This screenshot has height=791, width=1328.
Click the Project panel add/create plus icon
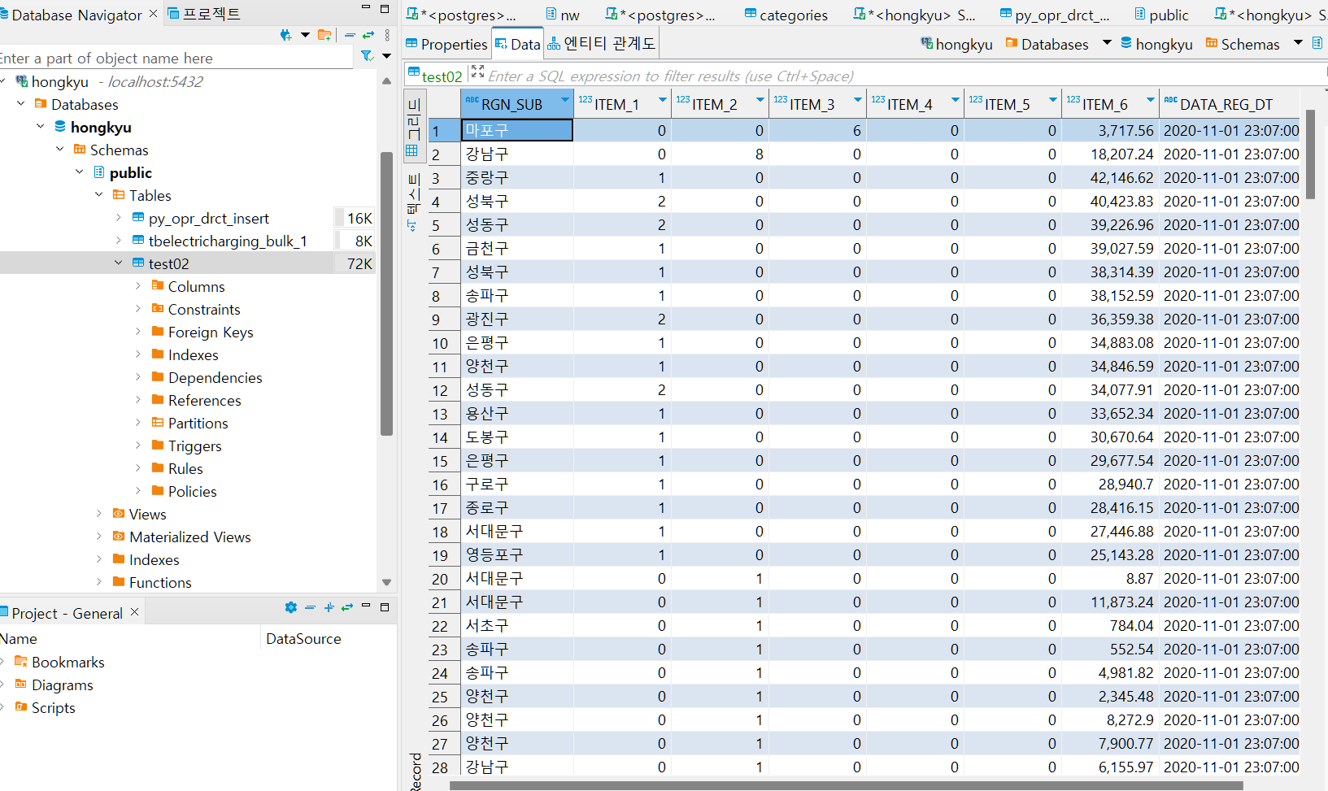coord(329,607)
